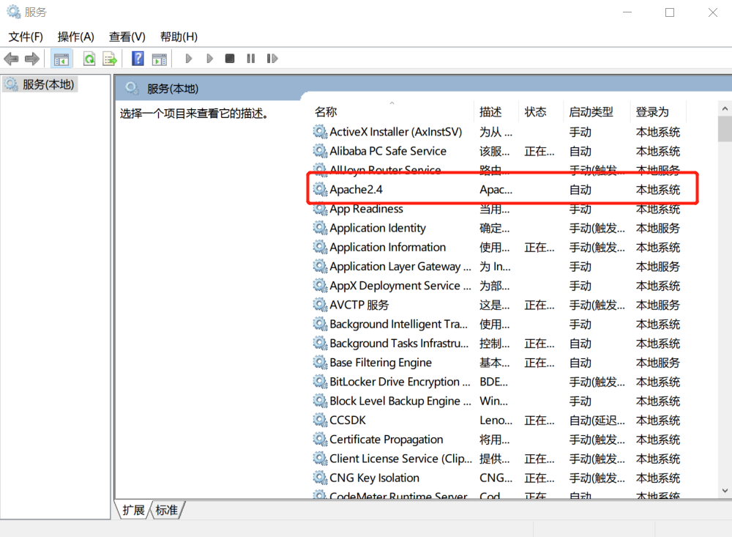
Task: Open the 文件(F) menu
Action: (x=26, y=37)
